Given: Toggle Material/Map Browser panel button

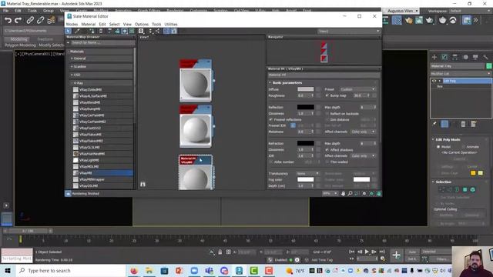Looking at the screenshot, I should 166,31.
